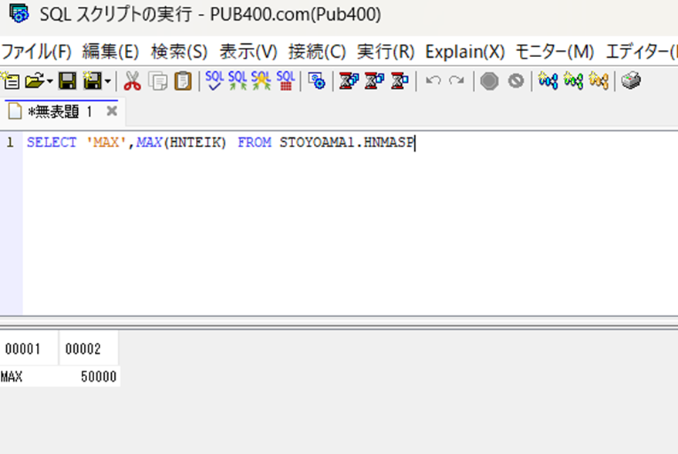Screen dimensions: 678x454
Task: Click the first Explain diagram icon
Action: (x=548, y=81)
